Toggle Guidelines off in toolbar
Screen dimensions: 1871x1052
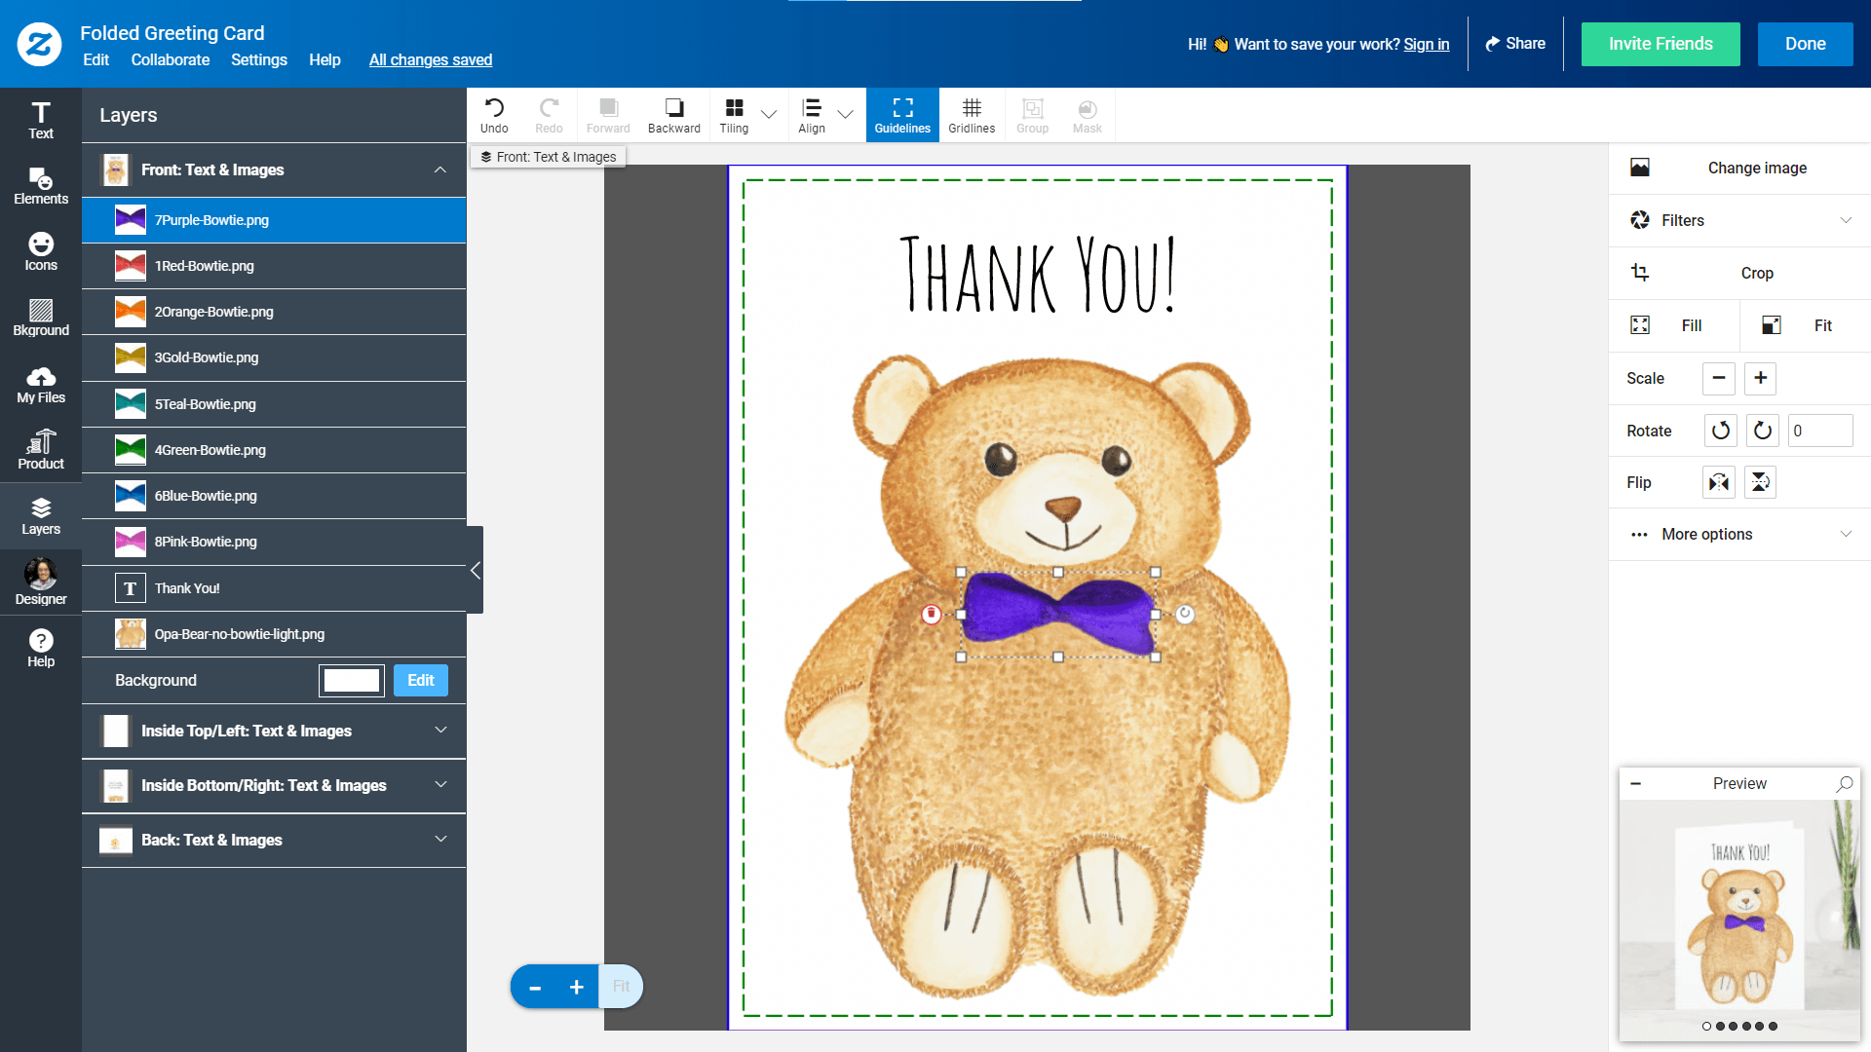pyautogui.click(x=902, y=114)
